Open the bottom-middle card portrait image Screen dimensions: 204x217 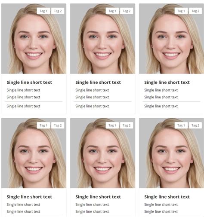tap(102, 153)
